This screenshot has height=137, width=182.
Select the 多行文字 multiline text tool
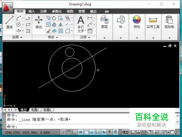(81, 24)
